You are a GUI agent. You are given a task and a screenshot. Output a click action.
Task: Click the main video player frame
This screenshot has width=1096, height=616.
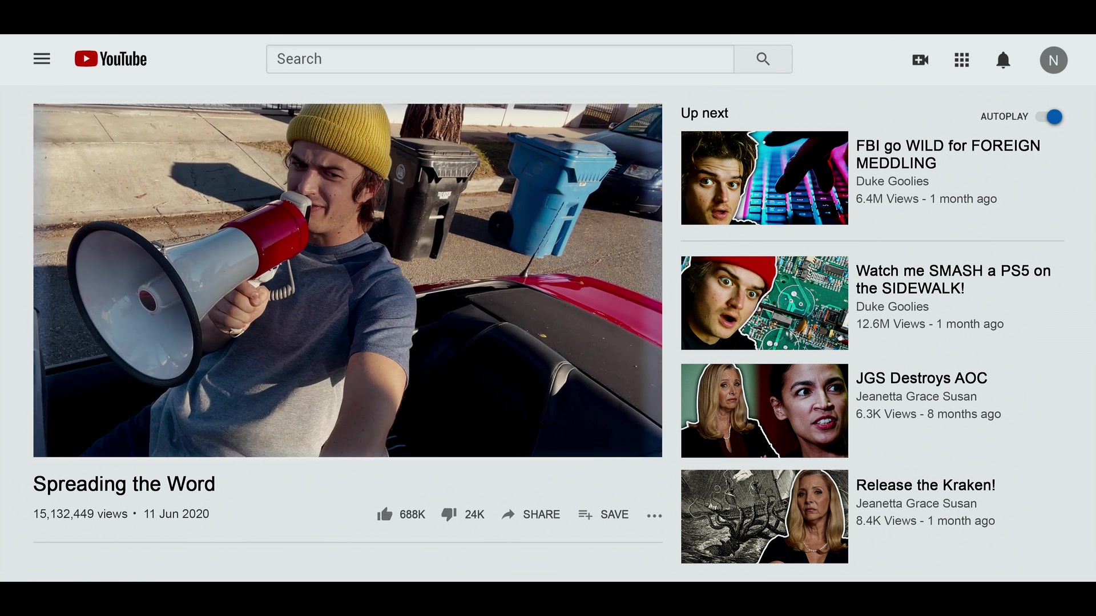click(348, 280)
